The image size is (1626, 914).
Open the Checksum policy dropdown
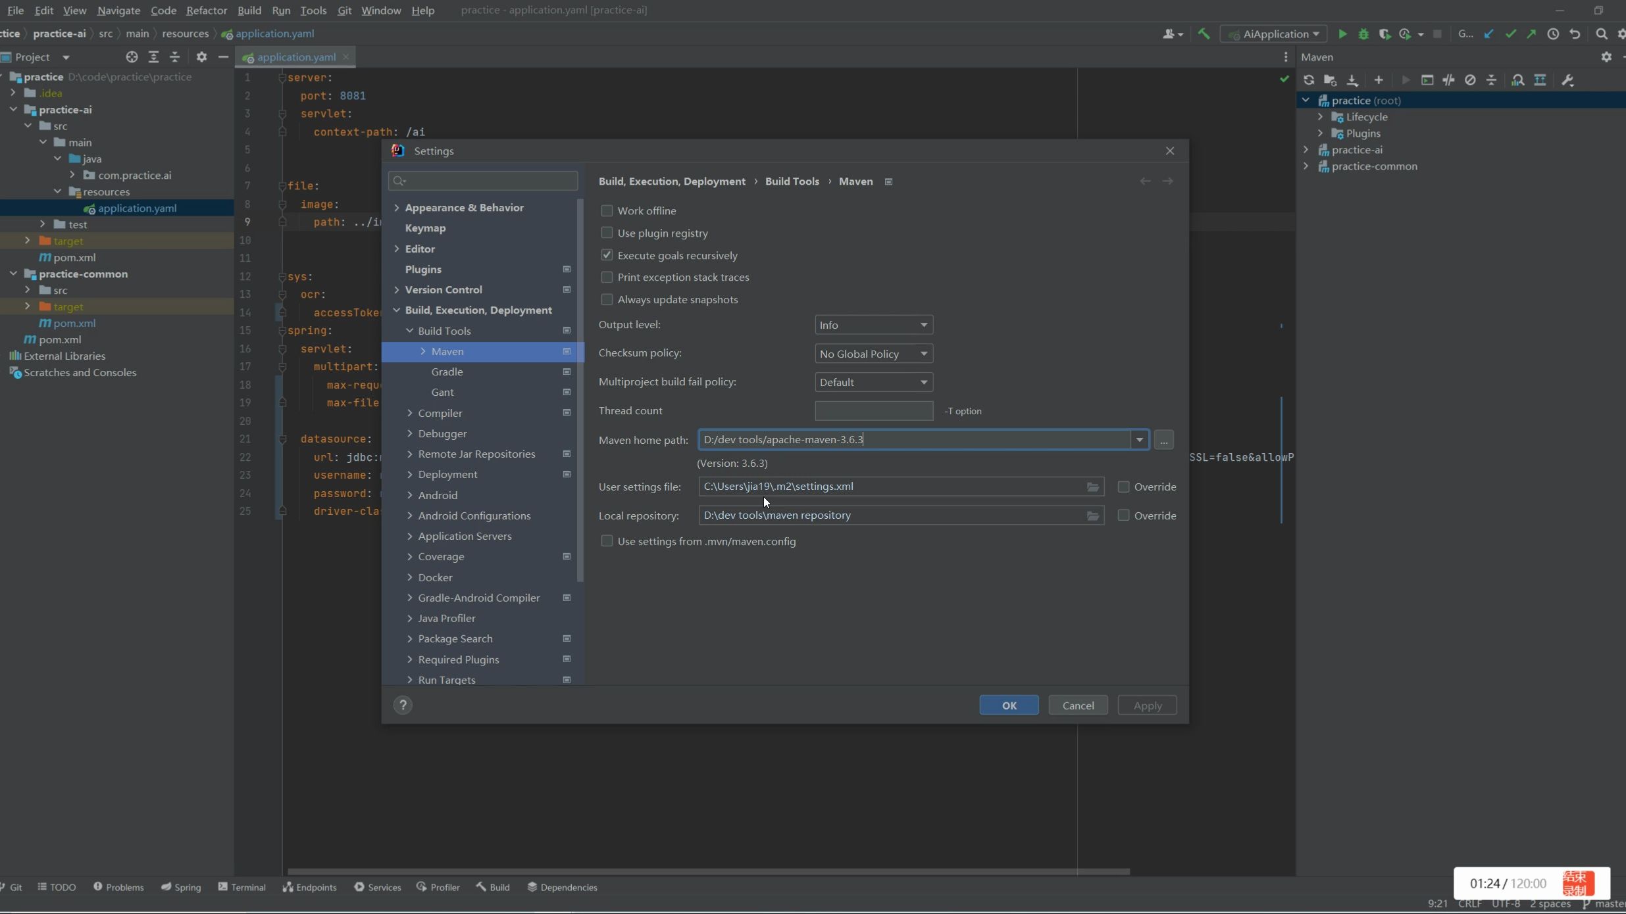point(873,354)
